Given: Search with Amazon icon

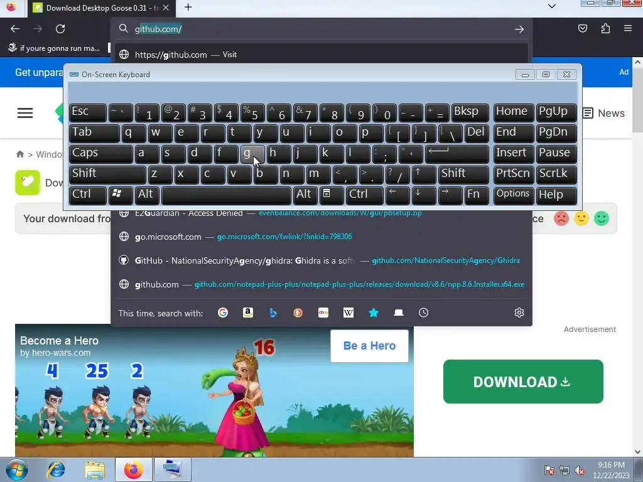Looking at the screenshot, I should [247, 313].
